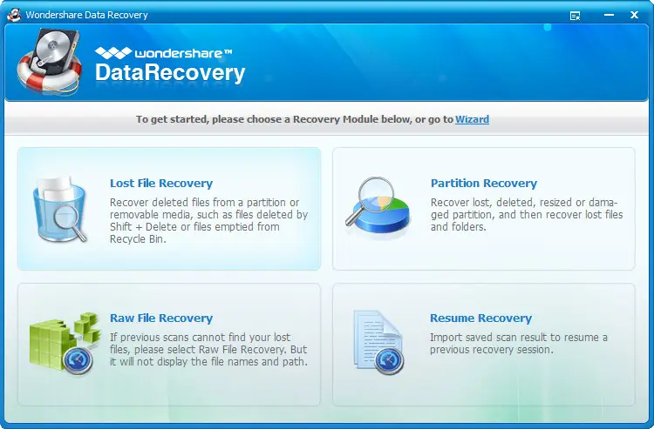This screenshot has width=654, height=429.
Task: Close the Wondershare Data Recovery window
Action: click(x=634, y=15)
